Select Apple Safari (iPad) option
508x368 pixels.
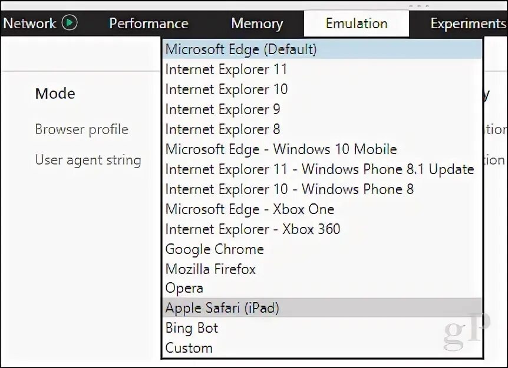click(322, 307)
